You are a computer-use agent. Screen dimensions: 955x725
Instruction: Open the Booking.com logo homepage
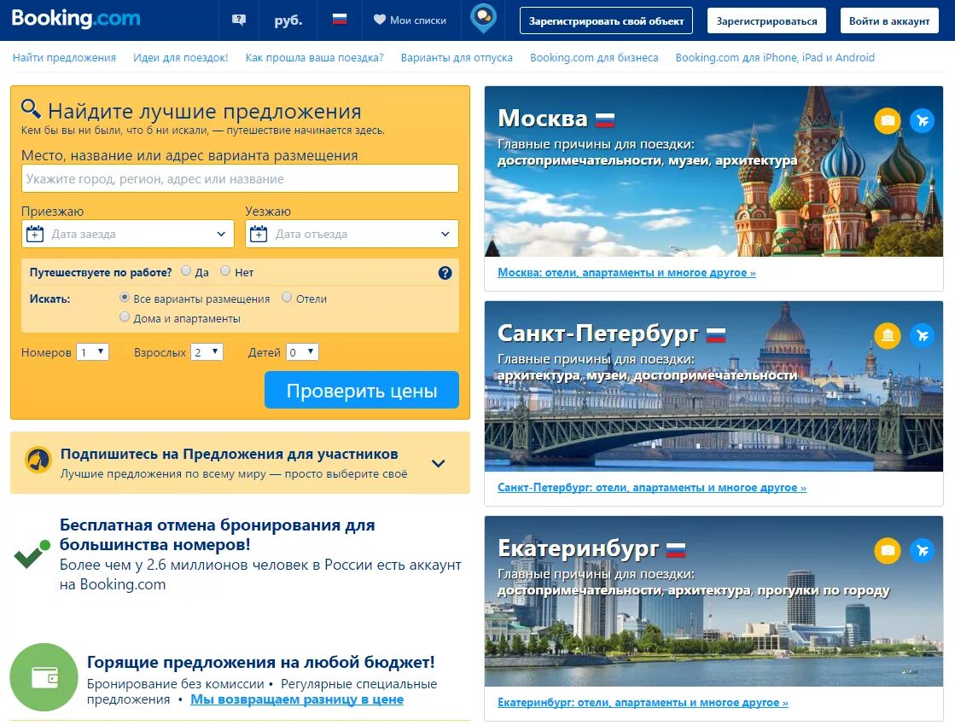tap(75, 18)
